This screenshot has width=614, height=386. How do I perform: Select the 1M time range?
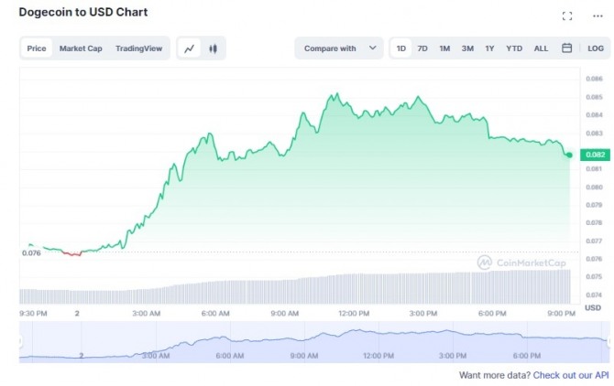(444, 48)
